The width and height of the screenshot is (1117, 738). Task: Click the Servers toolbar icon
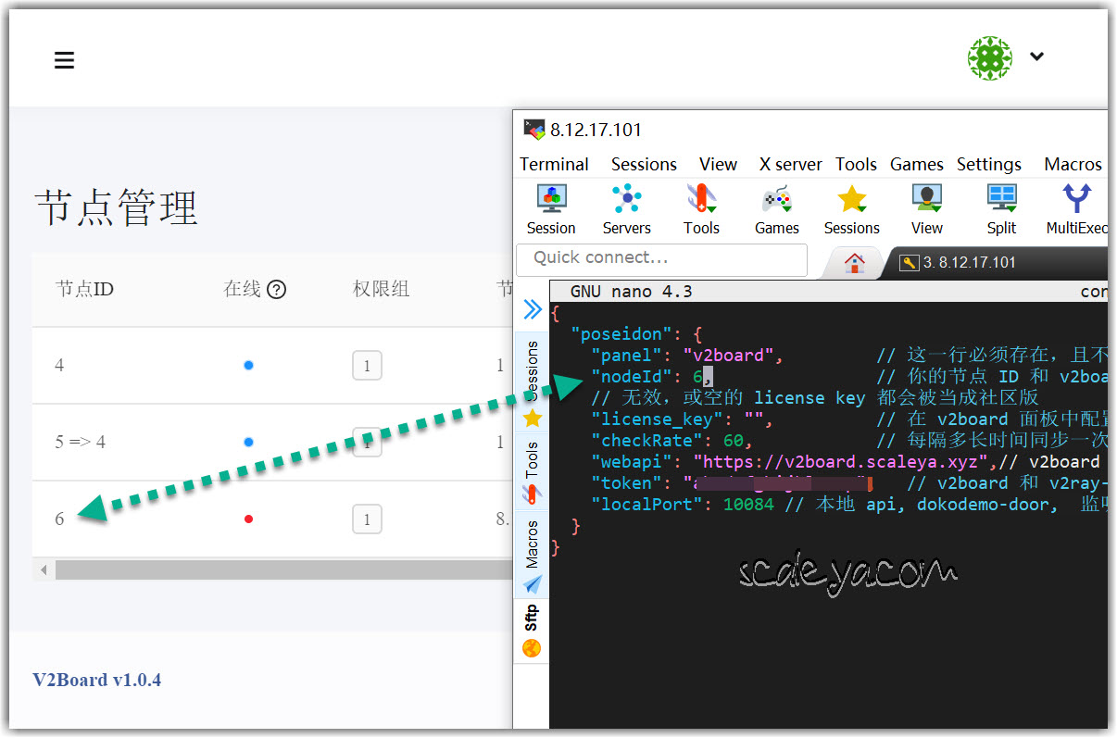click(627, 209)
